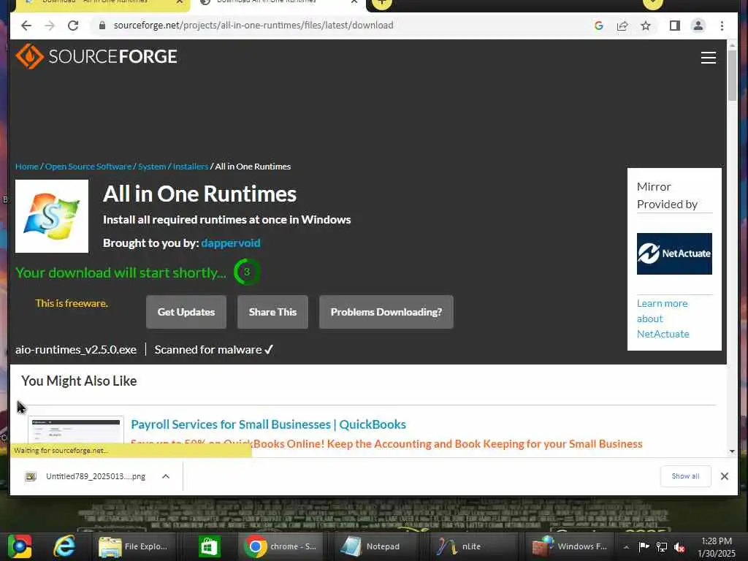This screenshot has height=561, width=748.
Task: Open Learn more about NetActuate link
Action: click(663, 318)
